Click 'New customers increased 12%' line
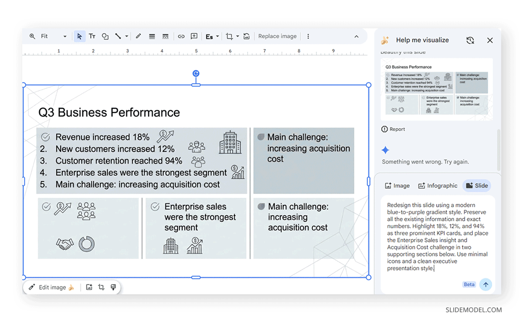The image size is (523, 323). [x=115, y=149]
